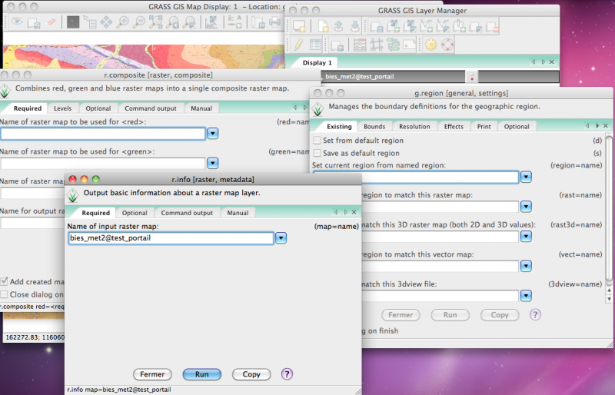Click the input raster map text field

click(x=171, y=238)
